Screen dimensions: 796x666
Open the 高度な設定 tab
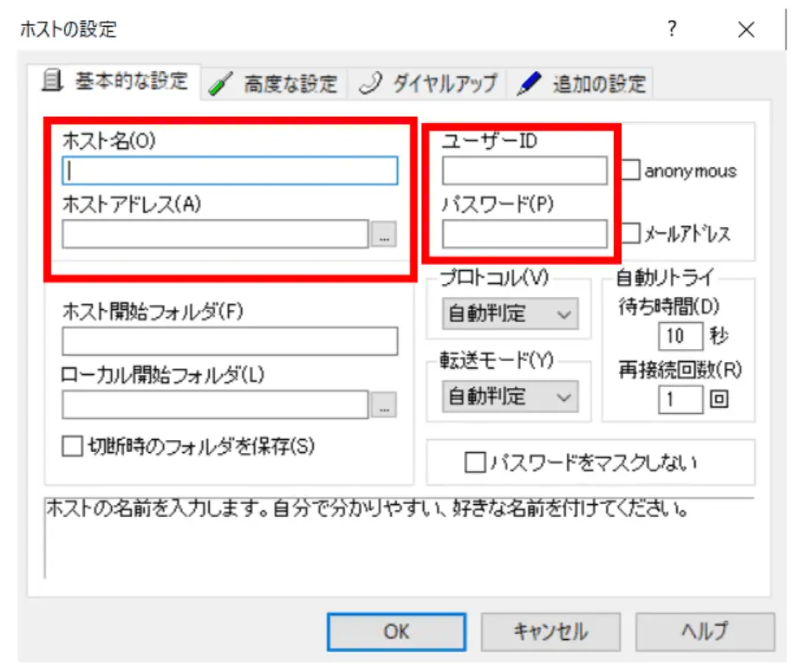point(275,84)
